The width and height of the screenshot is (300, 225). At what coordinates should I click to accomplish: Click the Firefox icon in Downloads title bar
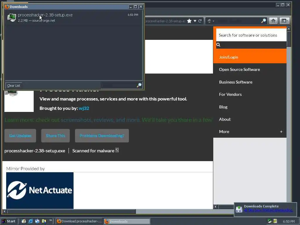tap(7, 6)
